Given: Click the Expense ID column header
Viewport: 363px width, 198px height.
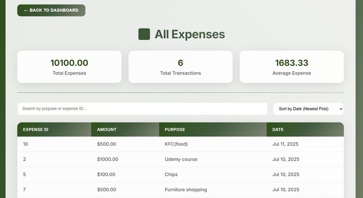Looking at the screenshot, I should click(x=54, y=129).
